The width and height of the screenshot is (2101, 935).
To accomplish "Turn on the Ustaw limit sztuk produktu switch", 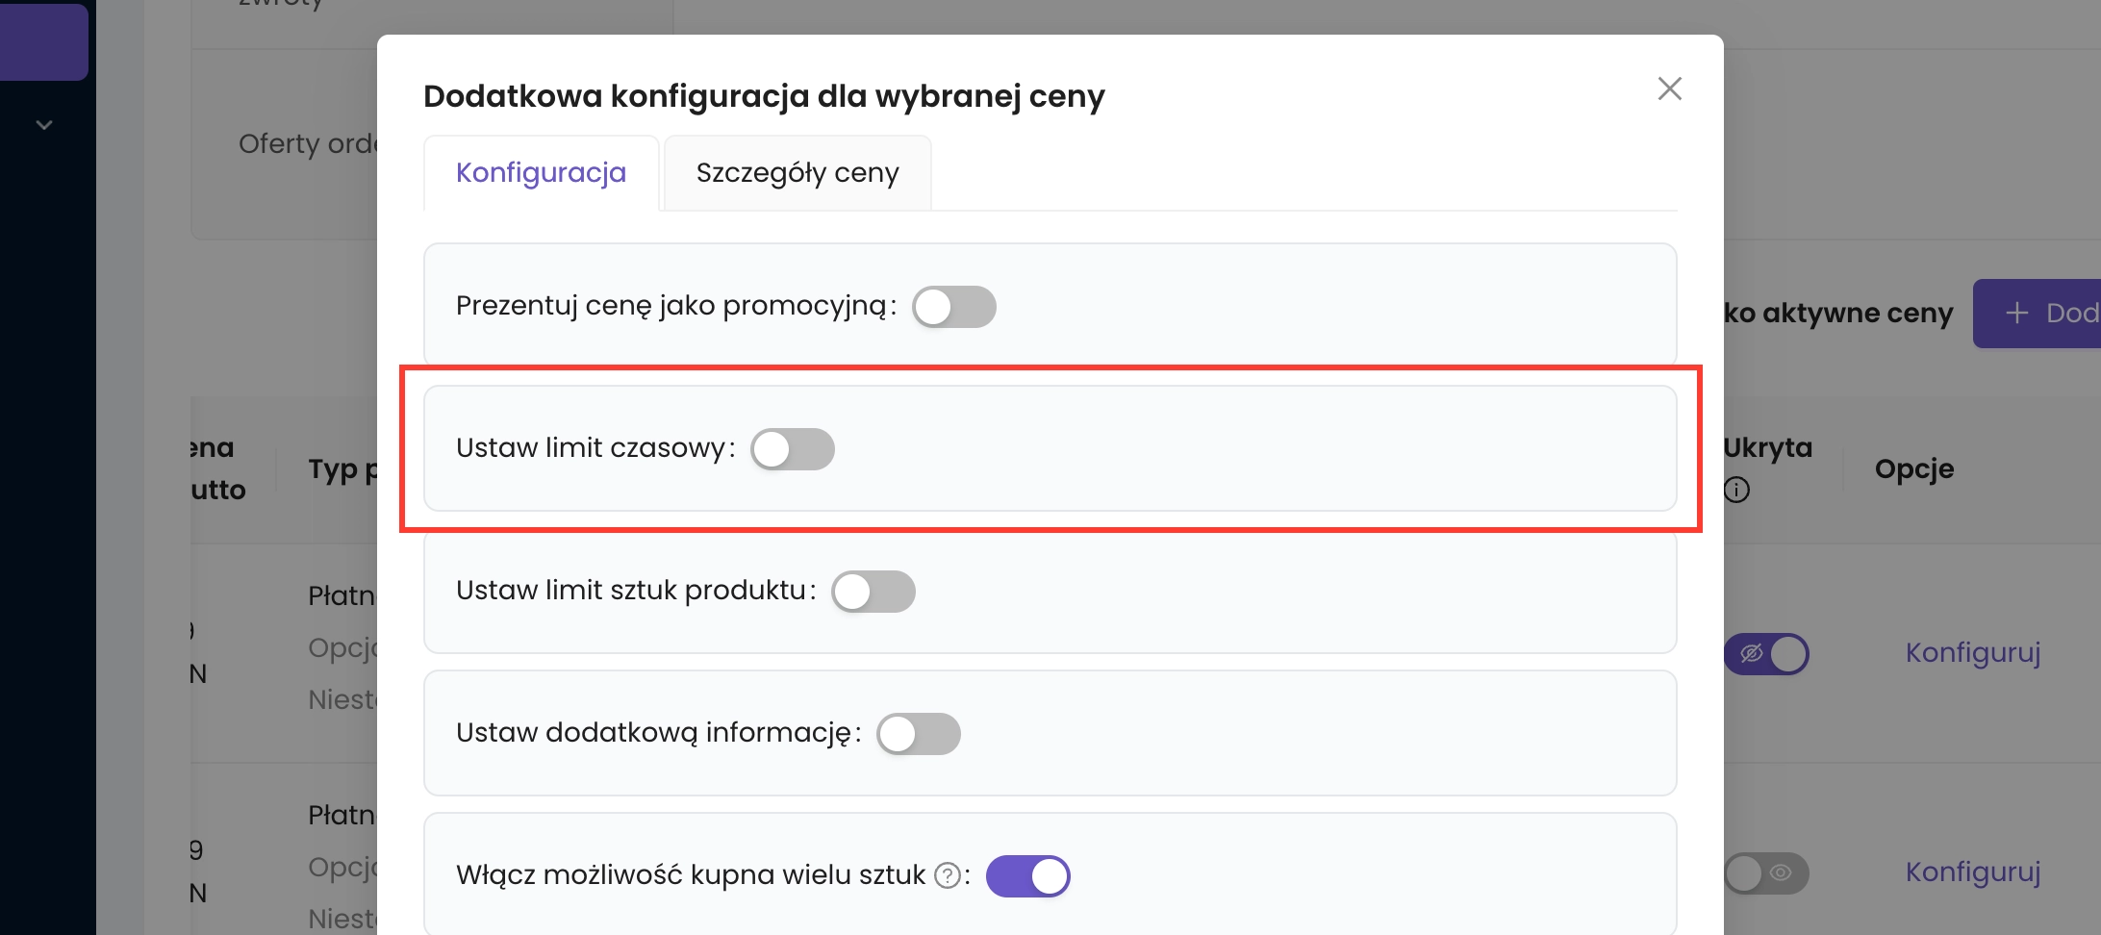I will point(873,592).
